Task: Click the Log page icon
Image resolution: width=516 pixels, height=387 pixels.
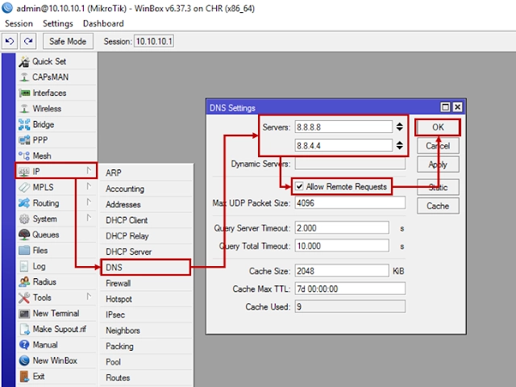Action: (24, 266)
